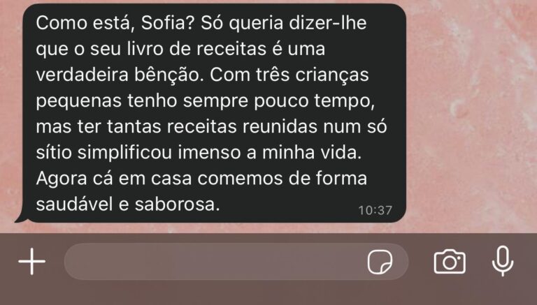Open the camera to take a photo
This screenshot has height=305, width=537.
click(450, 262)
